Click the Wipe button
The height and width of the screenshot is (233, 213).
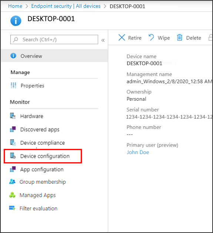pos(159,38)
